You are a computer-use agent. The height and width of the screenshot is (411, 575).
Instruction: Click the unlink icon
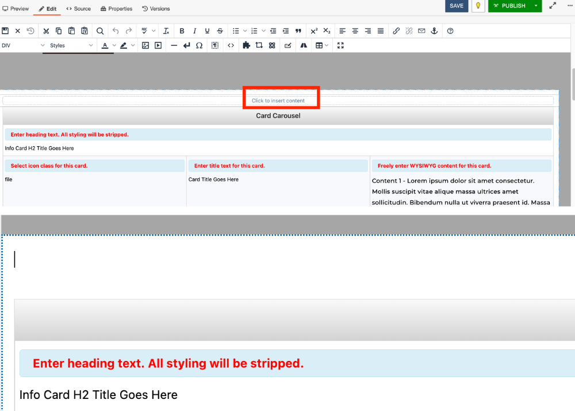(409, 31)
